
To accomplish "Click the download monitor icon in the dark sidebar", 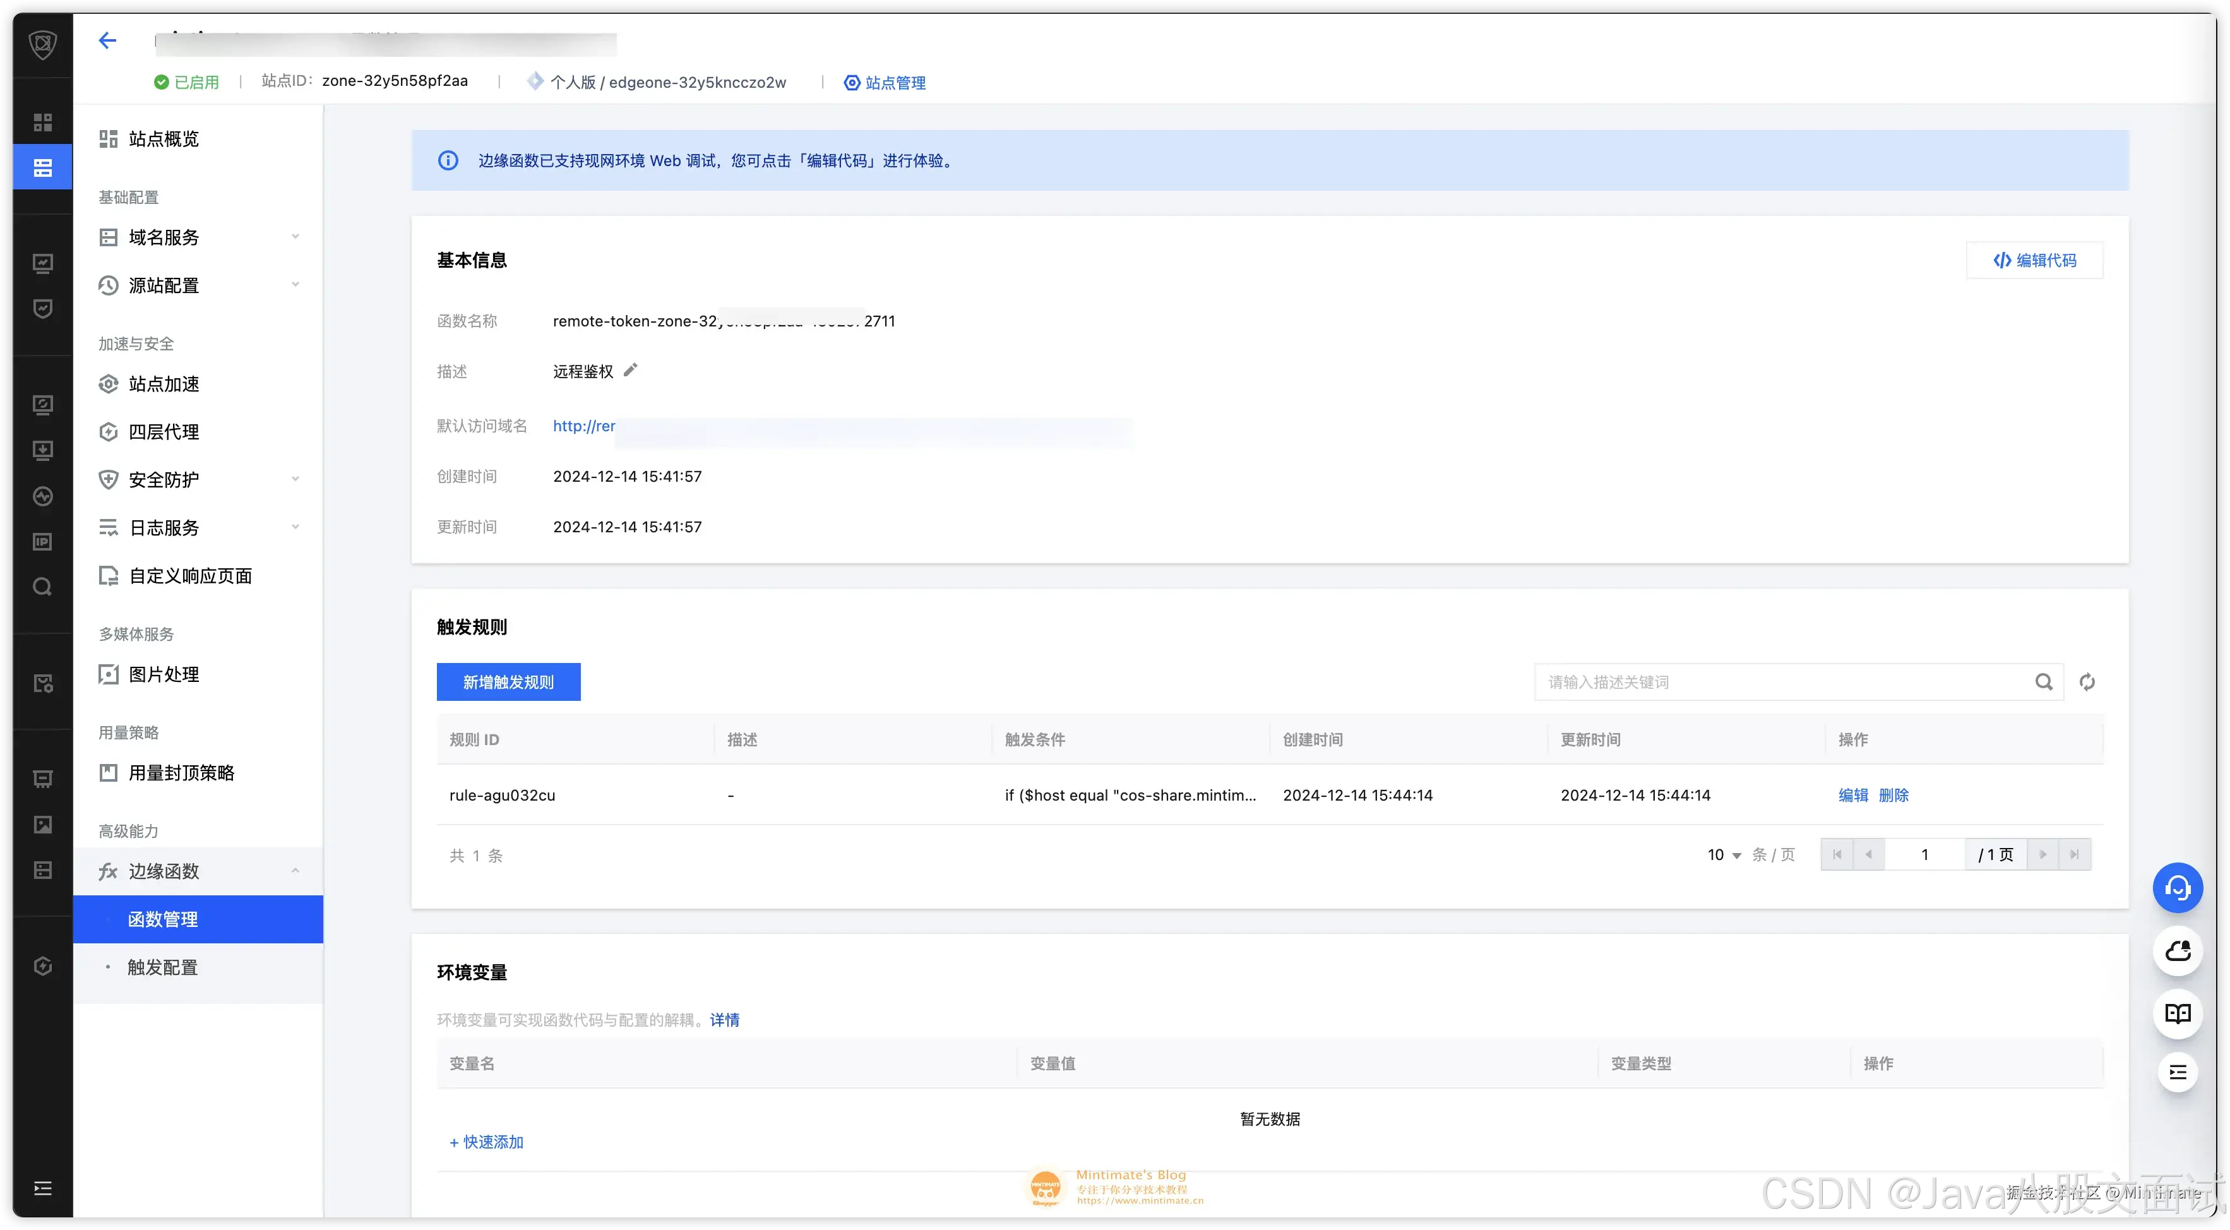I will (x=42, y=450).
